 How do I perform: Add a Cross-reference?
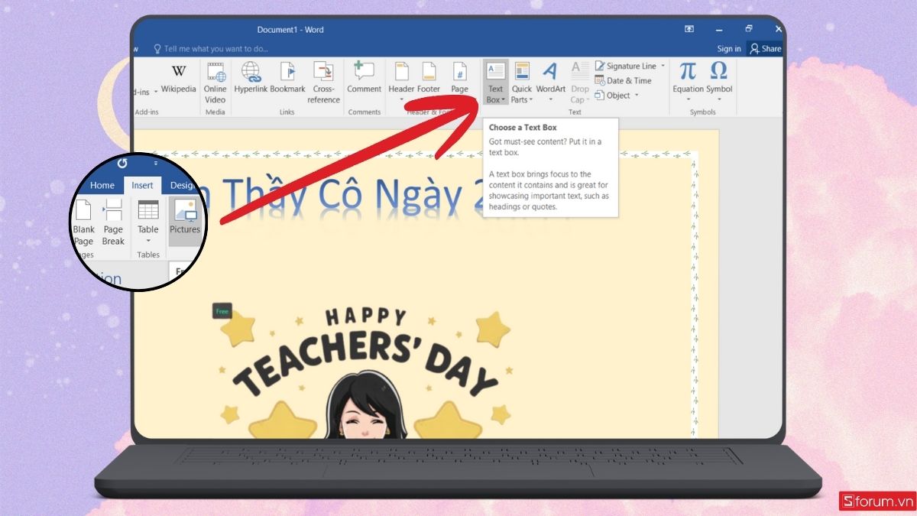coord(323,79)
